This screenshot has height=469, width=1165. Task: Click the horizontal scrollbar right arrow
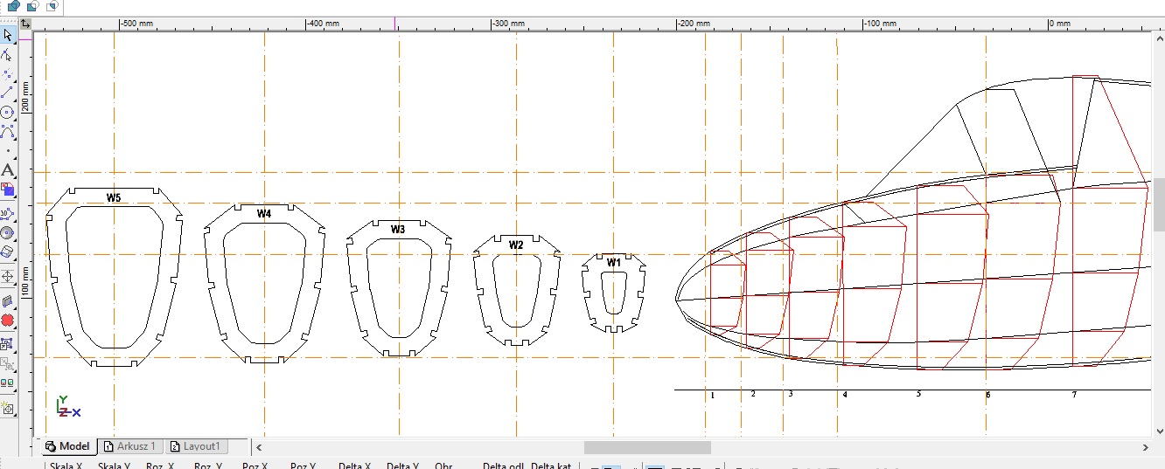click(1147, 447)
